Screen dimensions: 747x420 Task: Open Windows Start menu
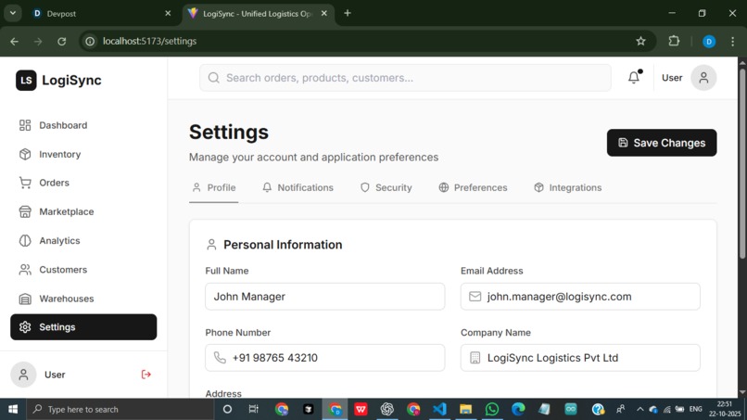coord(13,409)
